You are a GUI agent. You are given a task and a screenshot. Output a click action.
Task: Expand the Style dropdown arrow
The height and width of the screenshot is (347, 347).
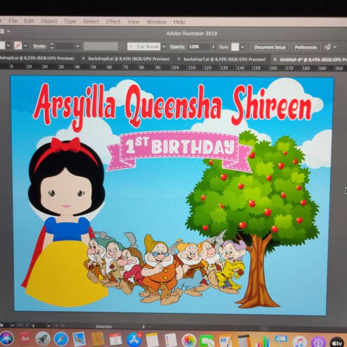242,47
